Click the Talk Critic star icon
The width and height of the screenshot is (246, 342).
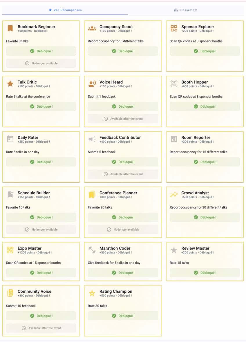point(10,84)
